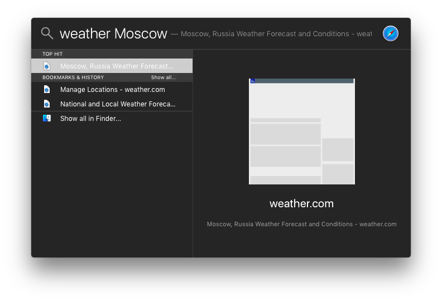This screenshot has height=302, width=442.
Task: Click the weather.com title in the preview
Action: point(301,203)
